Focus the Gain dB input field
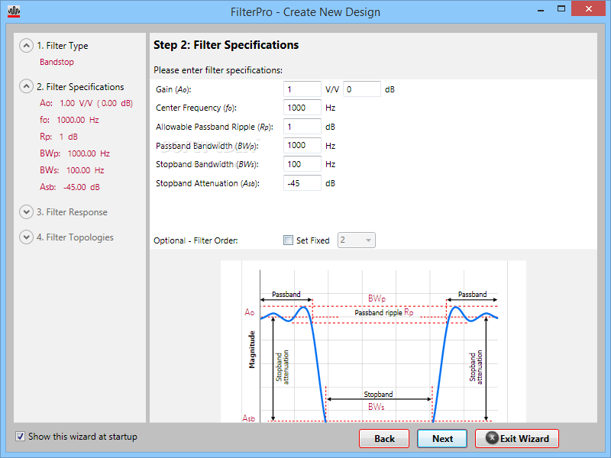Image resolution: width=611 pixels, height=458 pixels. click(x=362, y=89)
